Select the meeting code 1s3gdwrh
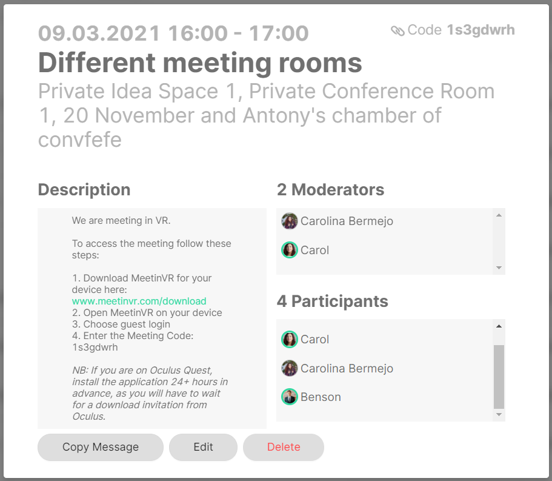The image size is (552, 481). [481, 29]
